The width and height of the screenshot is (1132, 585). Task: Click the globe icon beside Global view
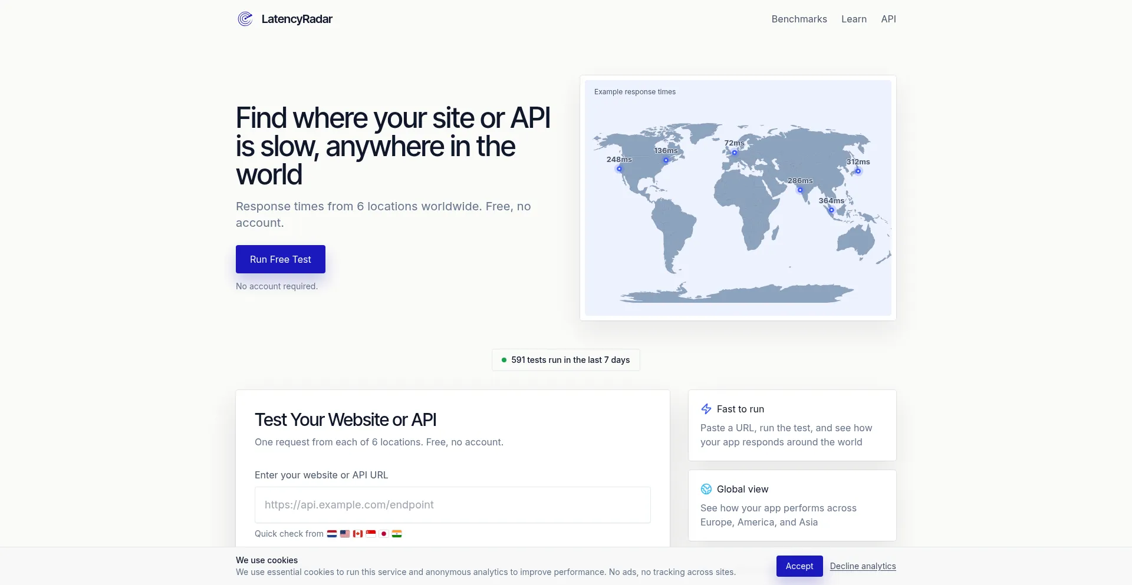tap(706, 489)
